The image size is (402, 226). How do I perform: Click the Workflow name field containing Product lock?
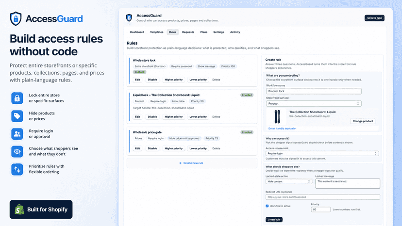tap(314, 91)
